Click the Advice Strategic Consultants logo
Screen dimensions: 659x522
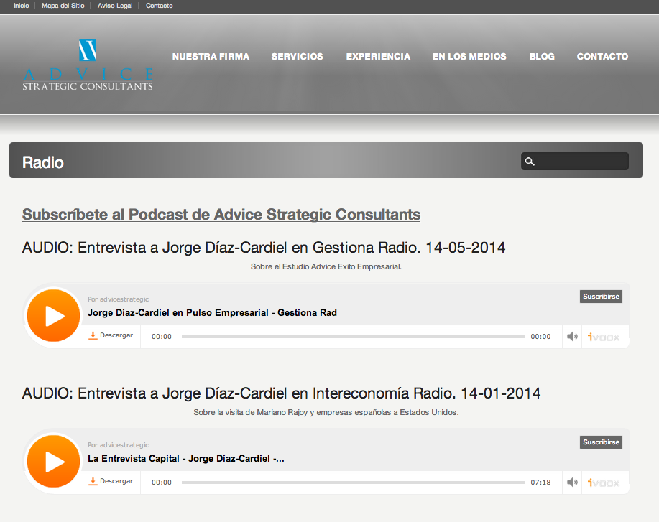[88, 65]
